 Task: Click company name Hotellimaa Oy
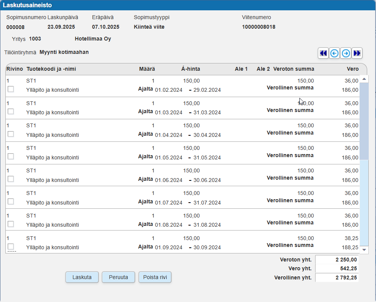93,39
